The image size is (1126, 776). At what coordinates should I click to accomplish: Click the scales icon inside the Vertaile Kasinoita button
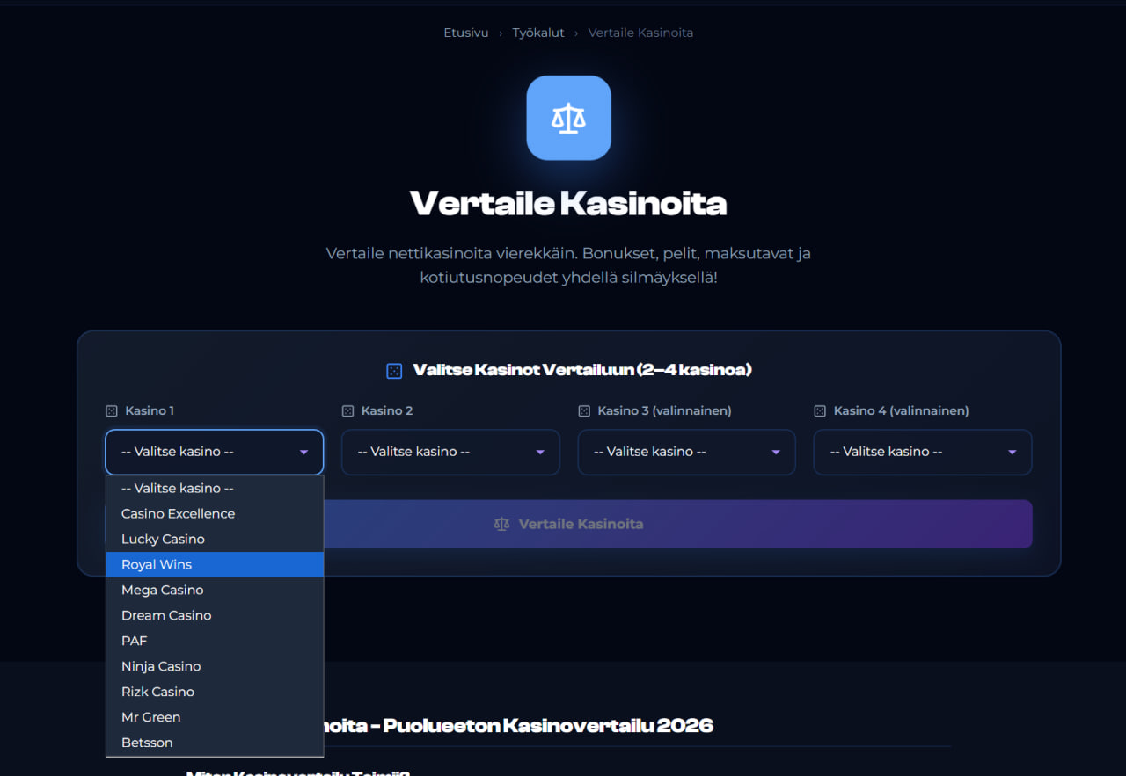pos(501,523)
